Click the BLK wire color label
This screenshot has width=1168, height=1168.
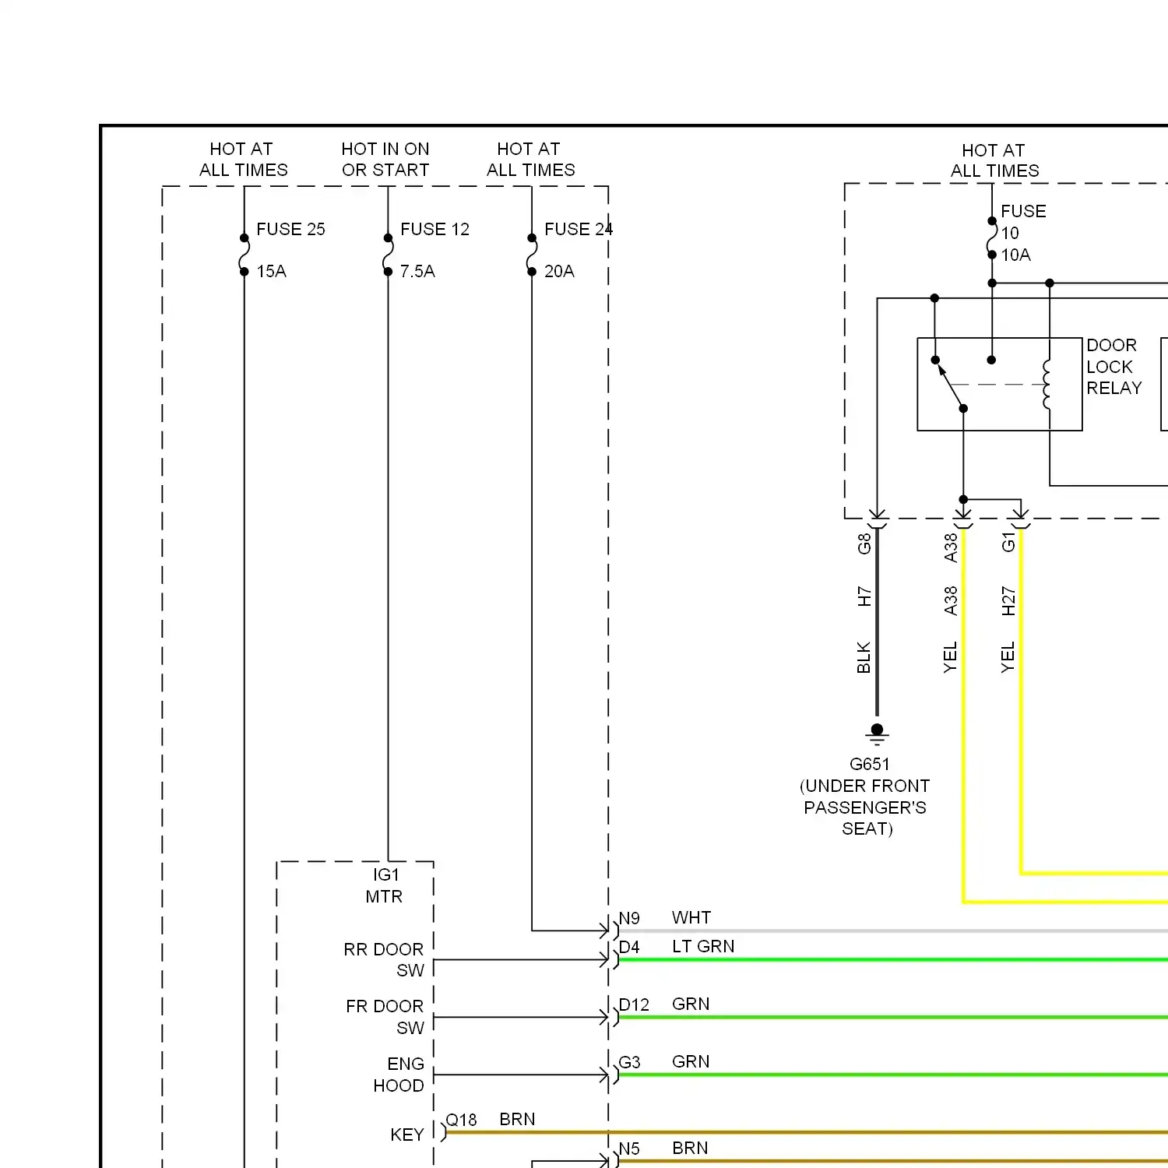[x=864, y=657]
